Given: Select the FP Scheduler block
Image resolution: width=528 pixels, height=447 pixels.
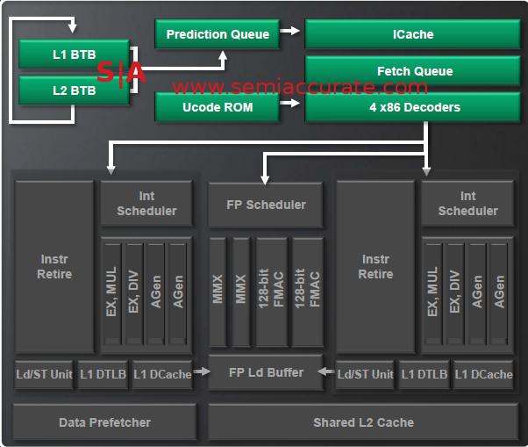Looking at the screenshot, I should coord(266,205).
